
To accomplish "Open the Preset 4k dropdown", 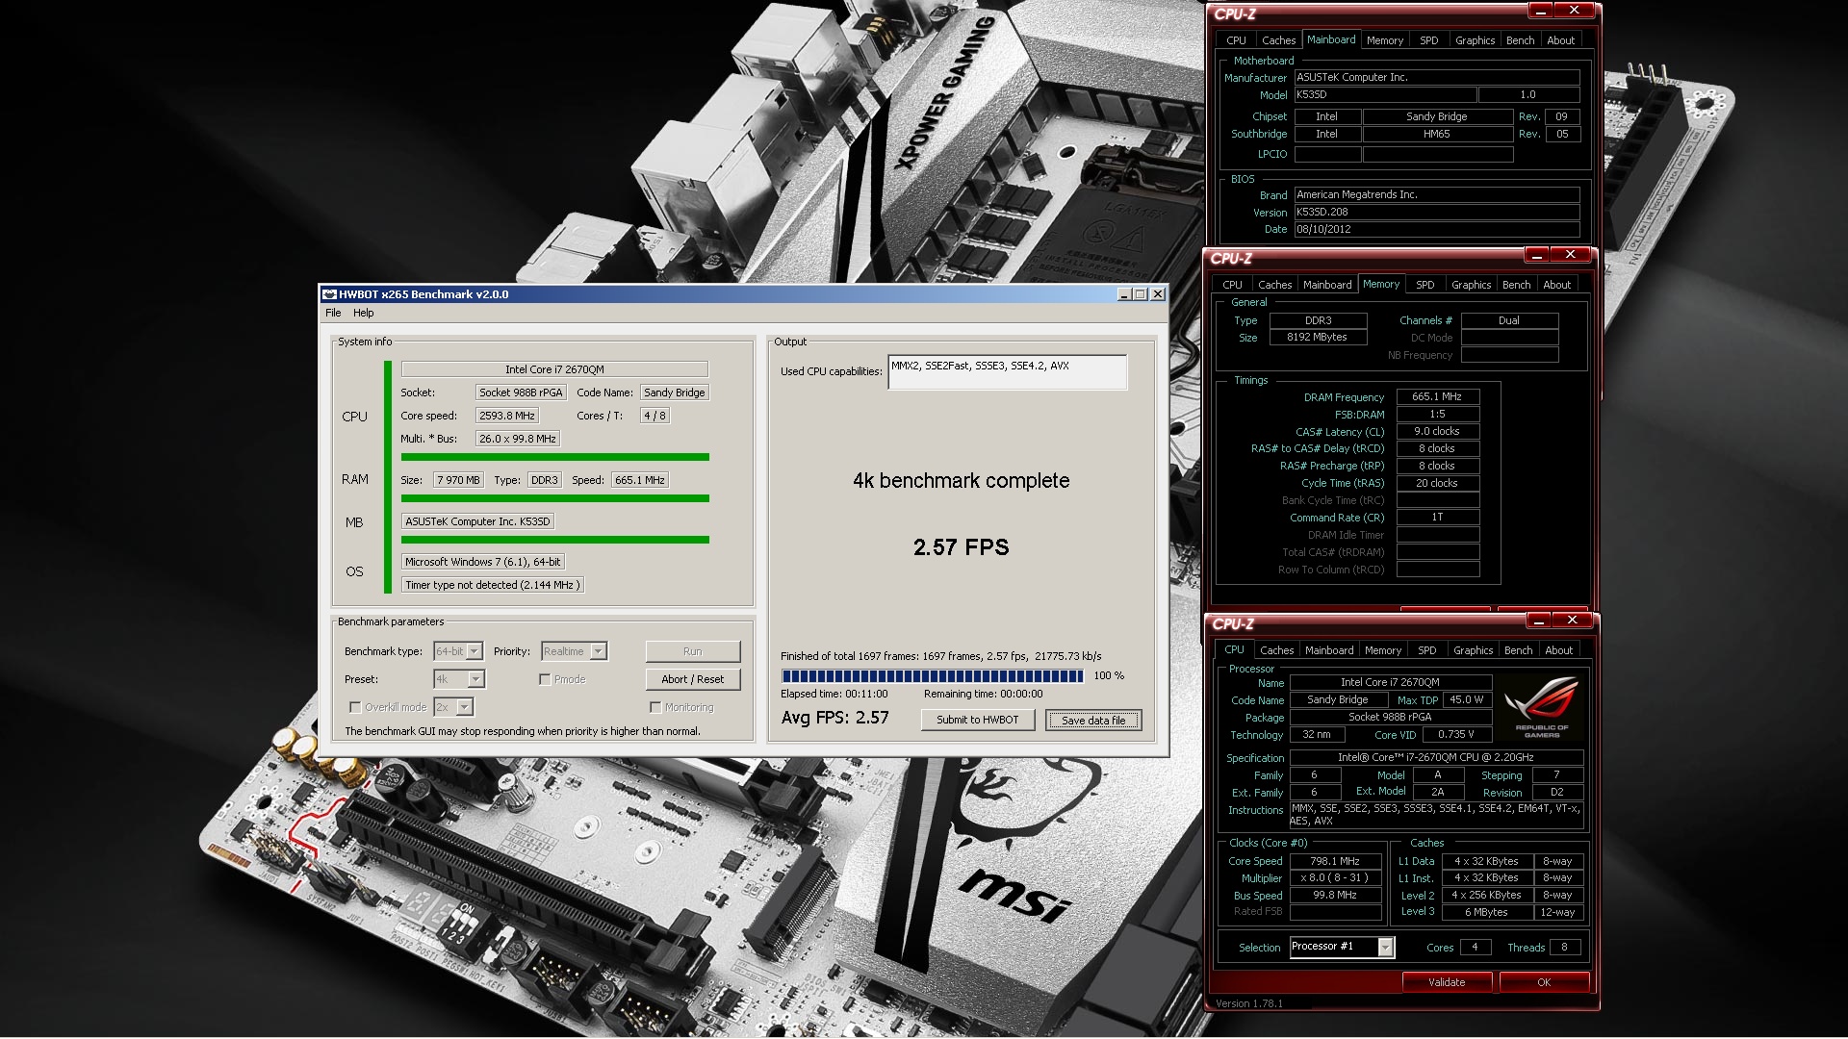I will click(x=459, y=679).
